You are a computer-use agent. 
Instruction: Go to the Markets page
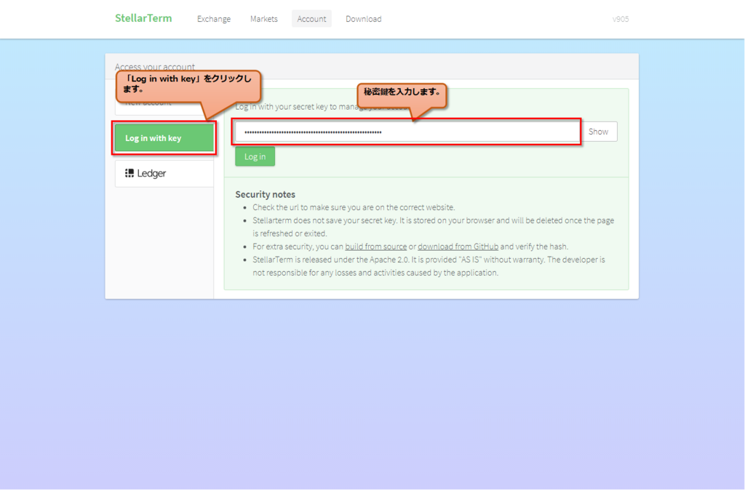263,19
